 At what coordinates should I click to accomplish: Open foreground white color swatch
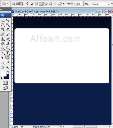click(x=4, y=73)
